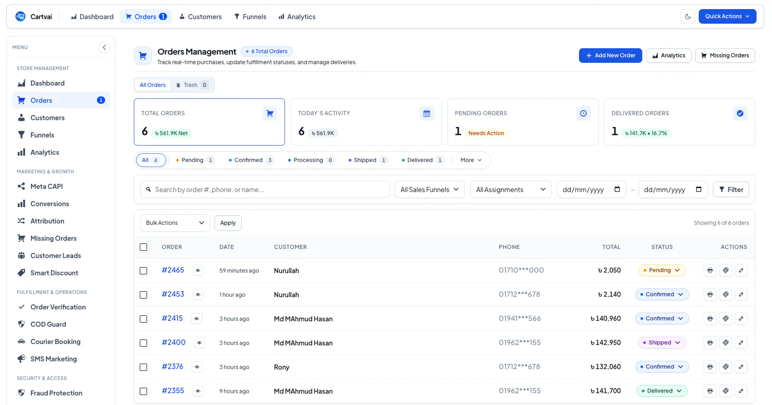
Task: Switch to the Trash tab
Action: (192, 85)
